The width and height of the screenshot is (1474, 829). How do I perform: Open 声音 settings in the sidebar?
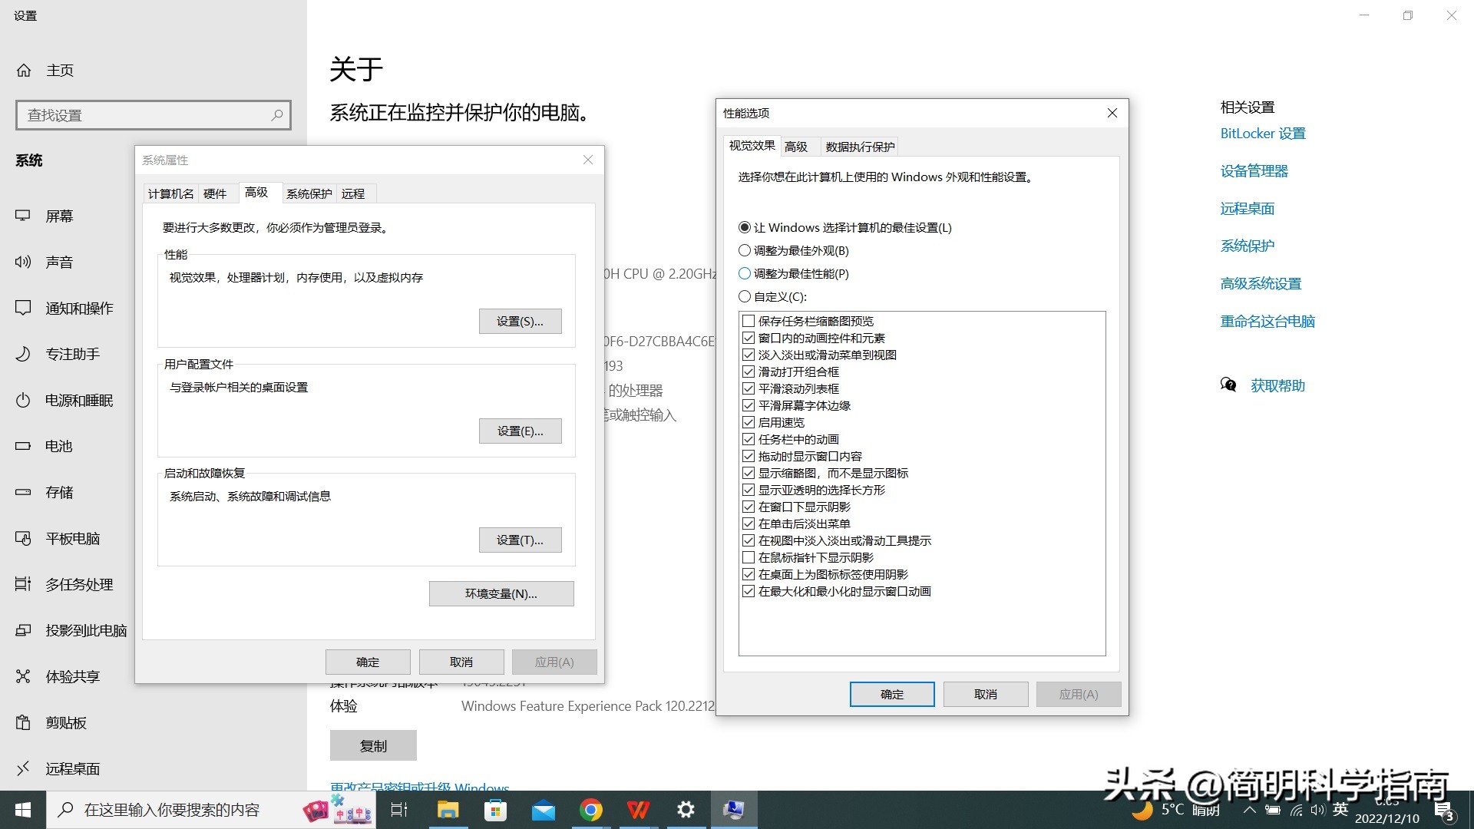(59, 262)
